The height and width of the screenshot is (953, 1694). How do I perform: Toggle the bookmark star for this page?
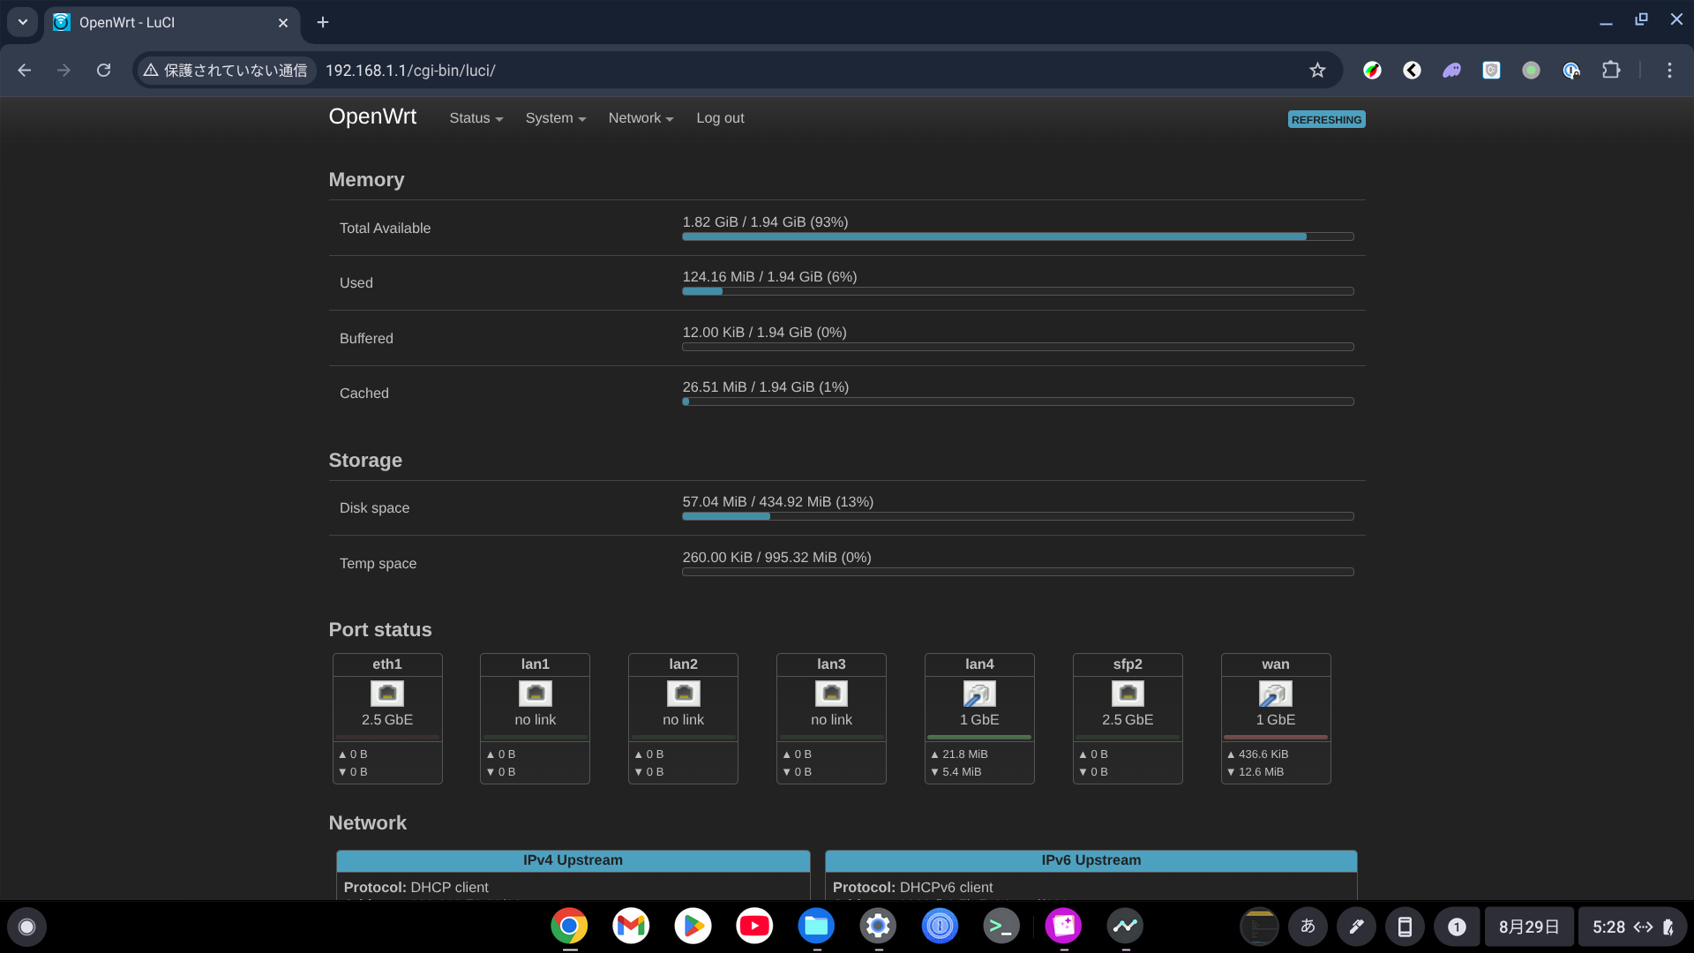coord(1317,70)
